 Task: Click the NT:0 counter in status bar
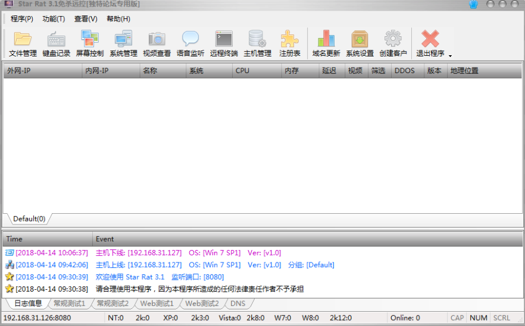coord(115,318)
